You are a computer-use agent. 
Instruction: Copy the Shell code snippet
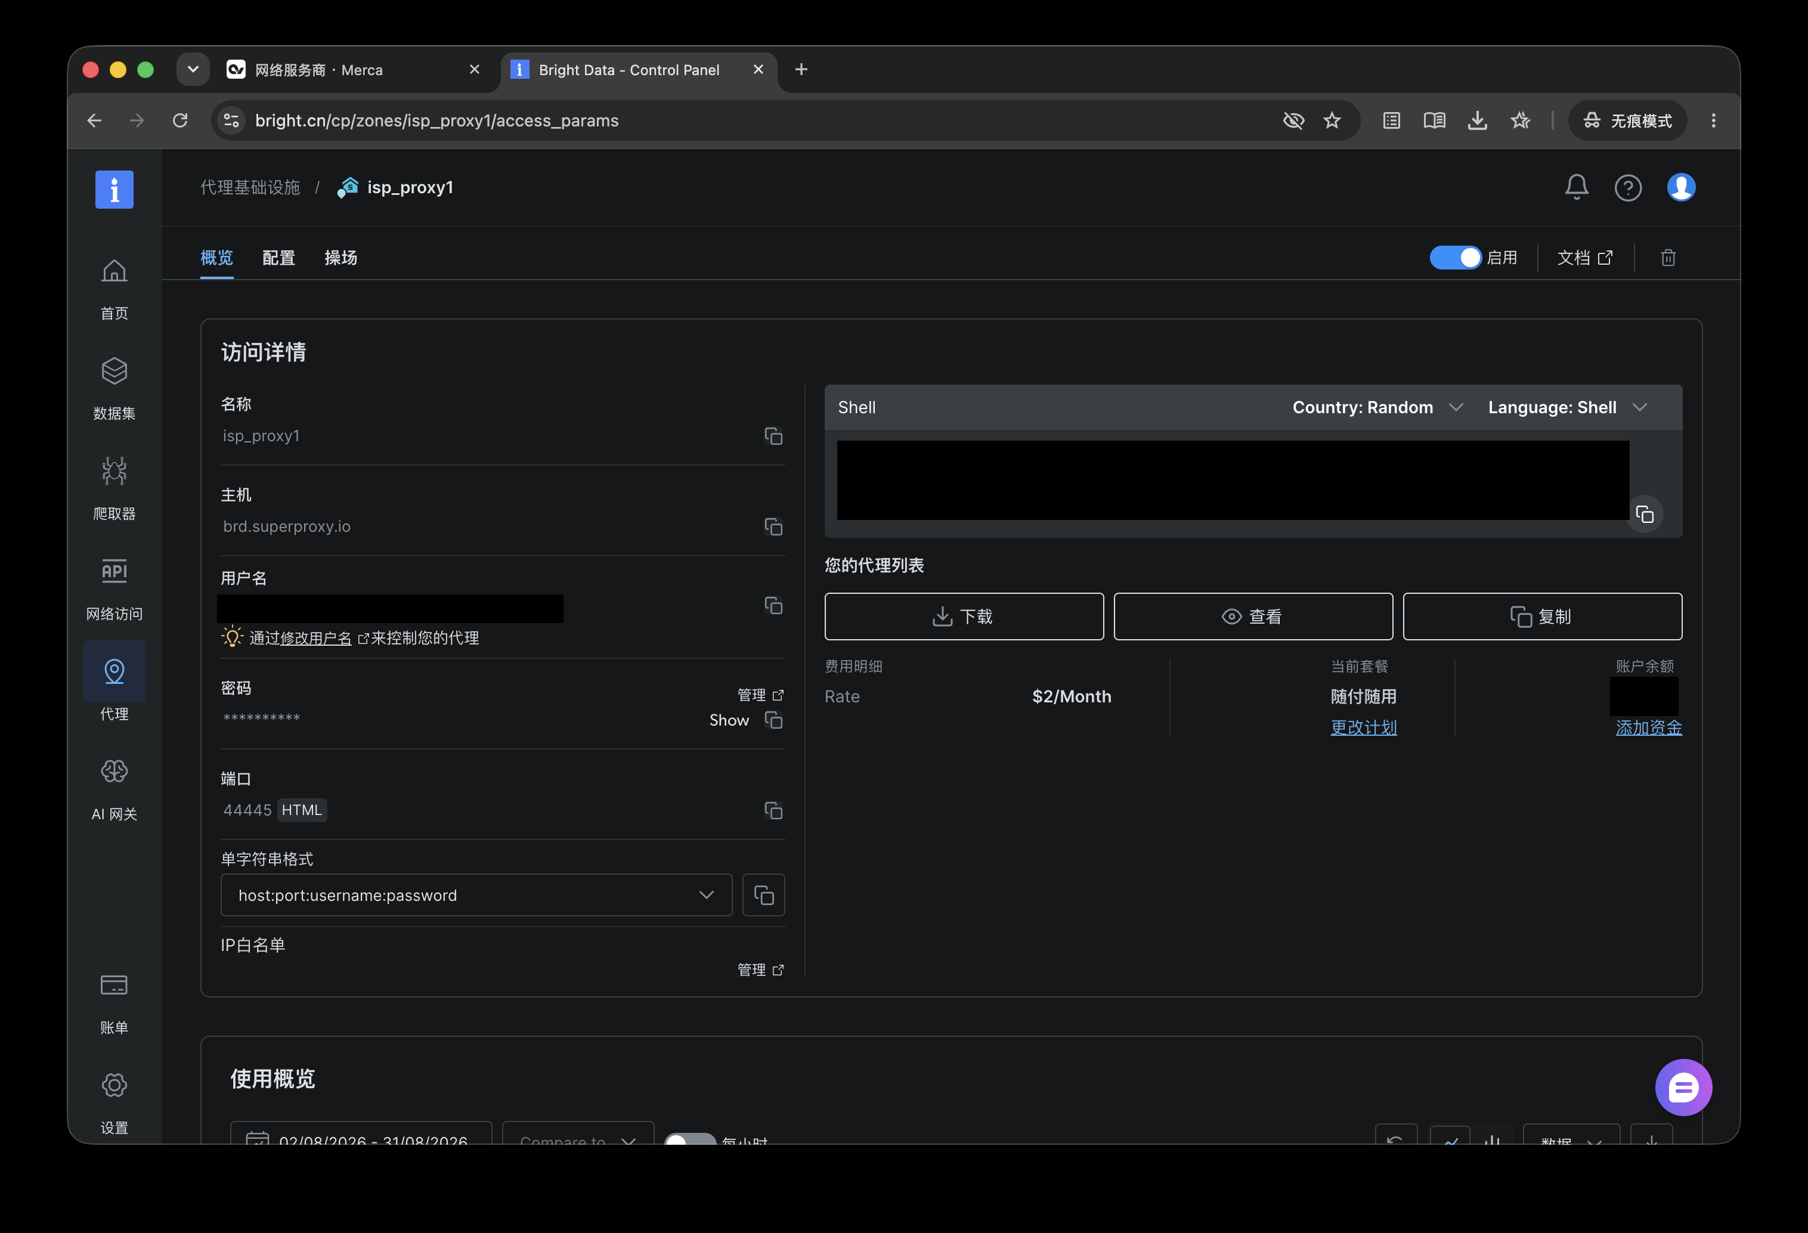(x=1645, y=514)
